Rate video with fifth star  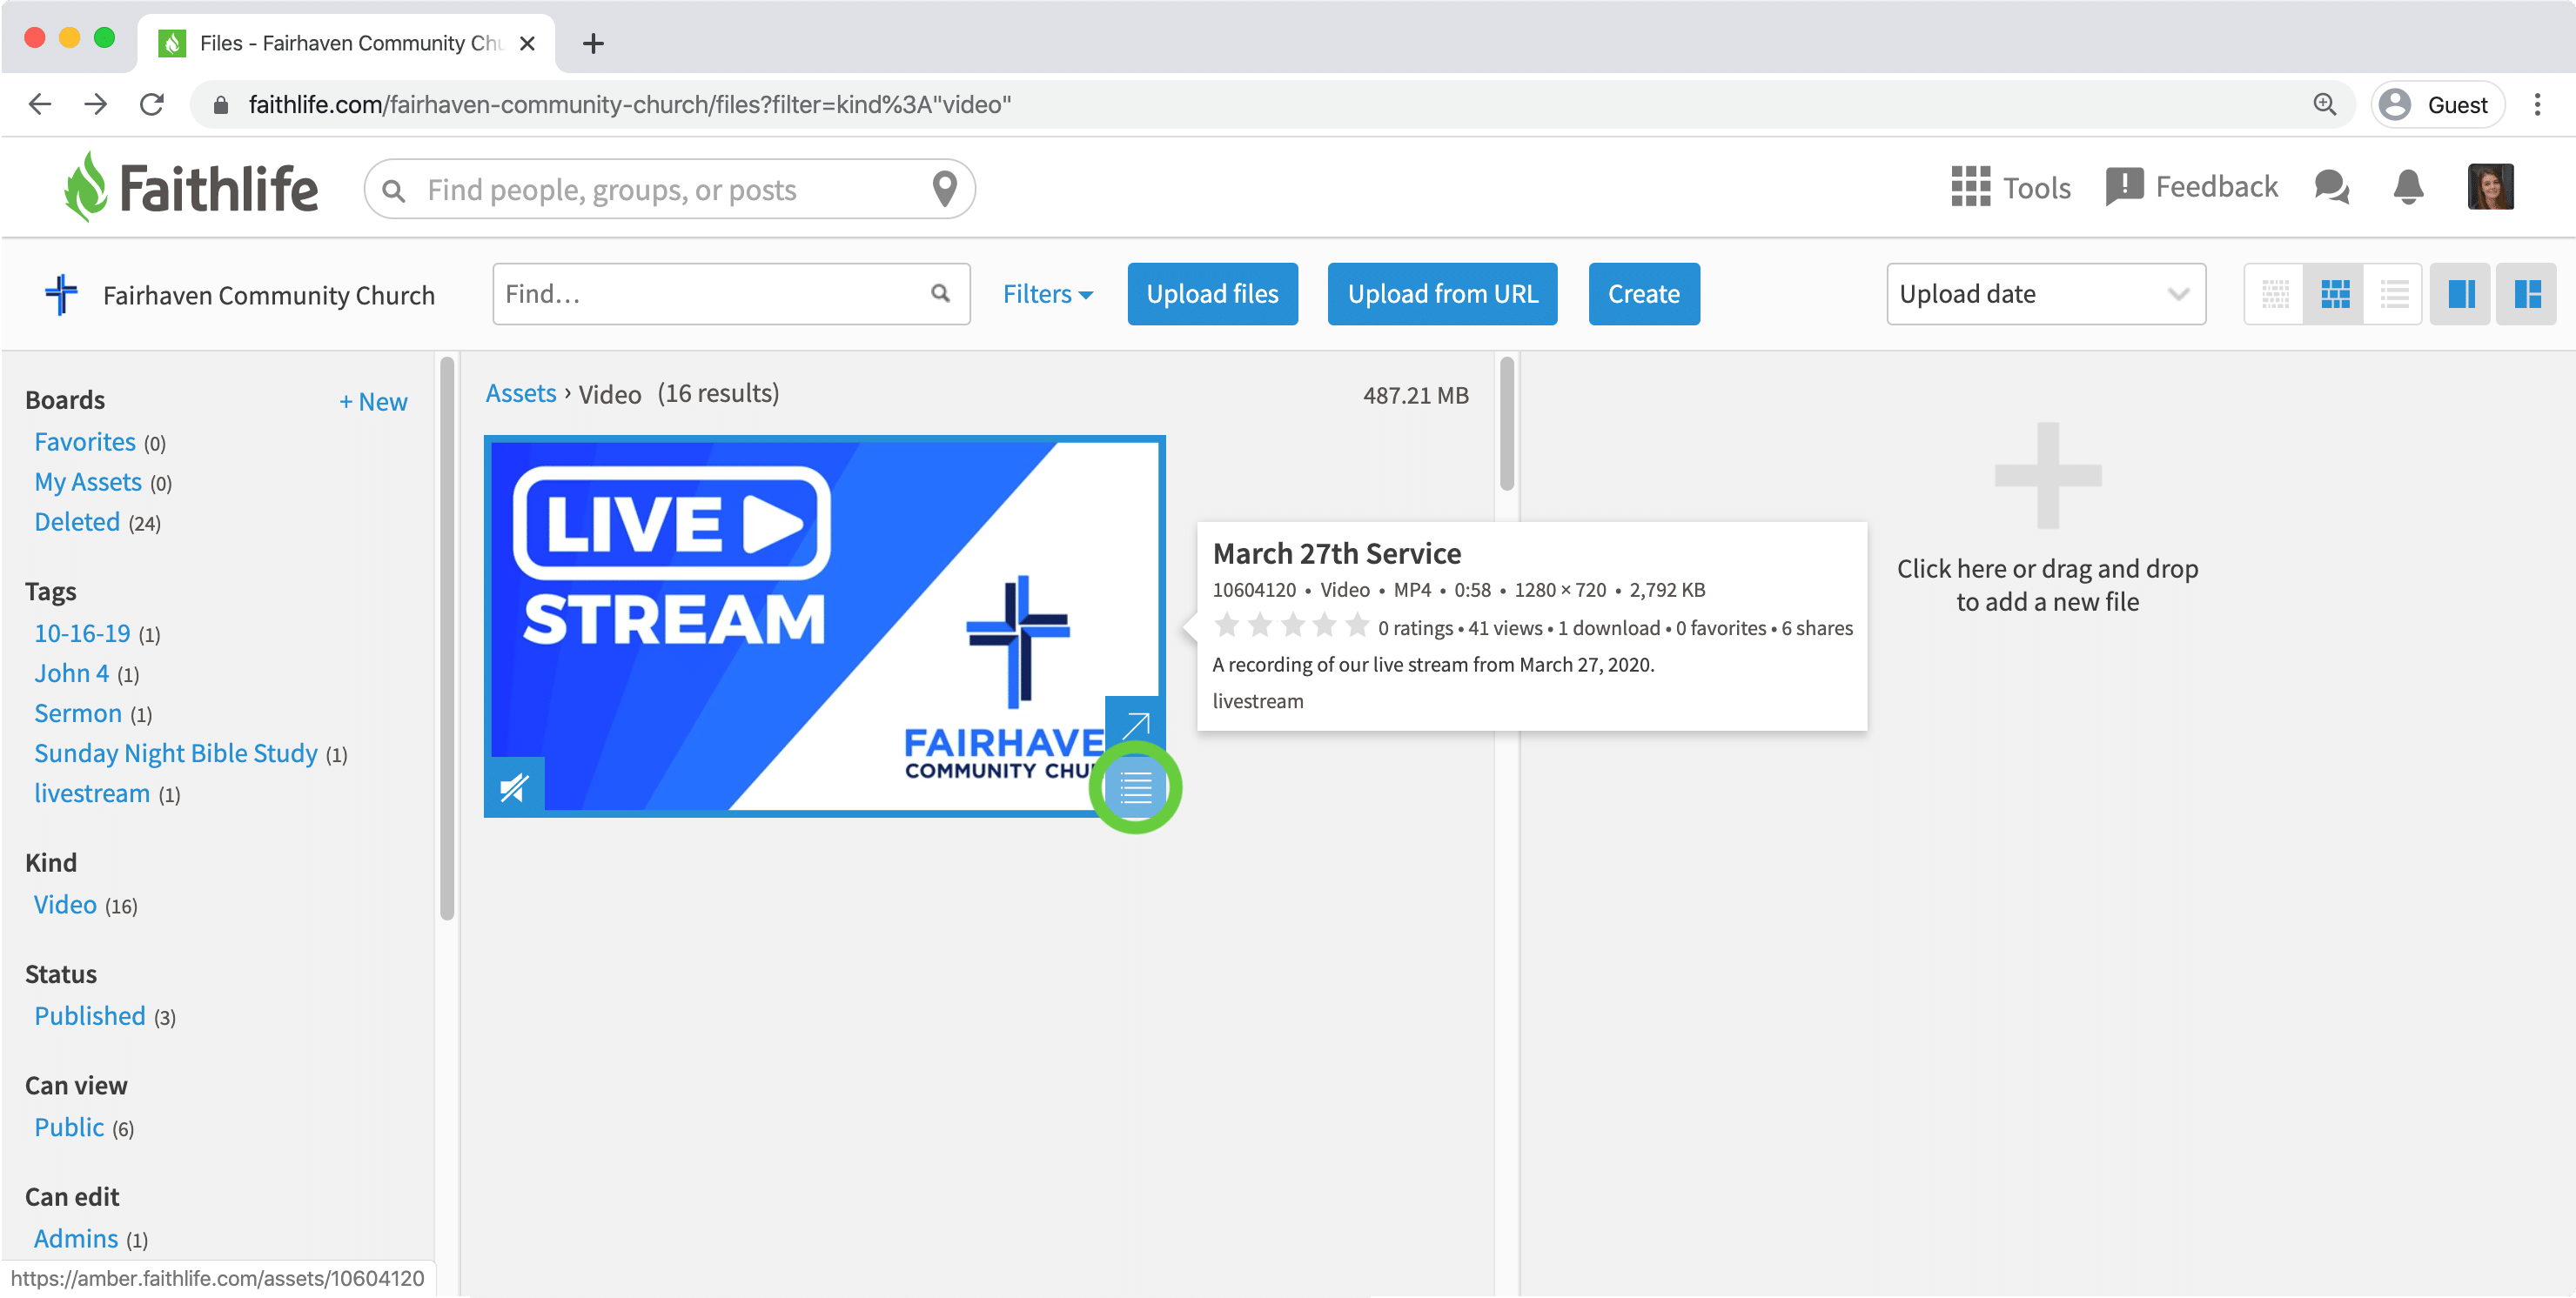(1357, 626)
